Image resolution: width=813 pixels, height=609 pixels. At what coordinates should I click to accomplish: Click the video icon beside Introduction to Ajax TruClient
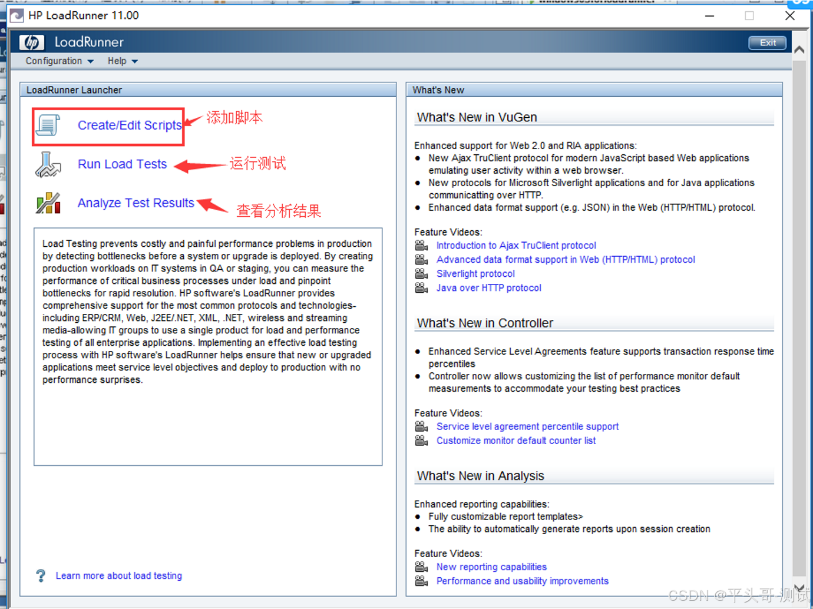pyautogui.click(x=421, y=245)
